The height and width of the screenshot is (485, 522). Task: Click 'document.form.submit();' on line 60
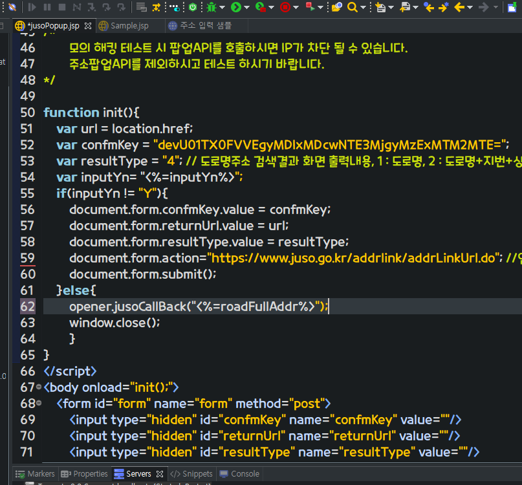tap(143, 274)
